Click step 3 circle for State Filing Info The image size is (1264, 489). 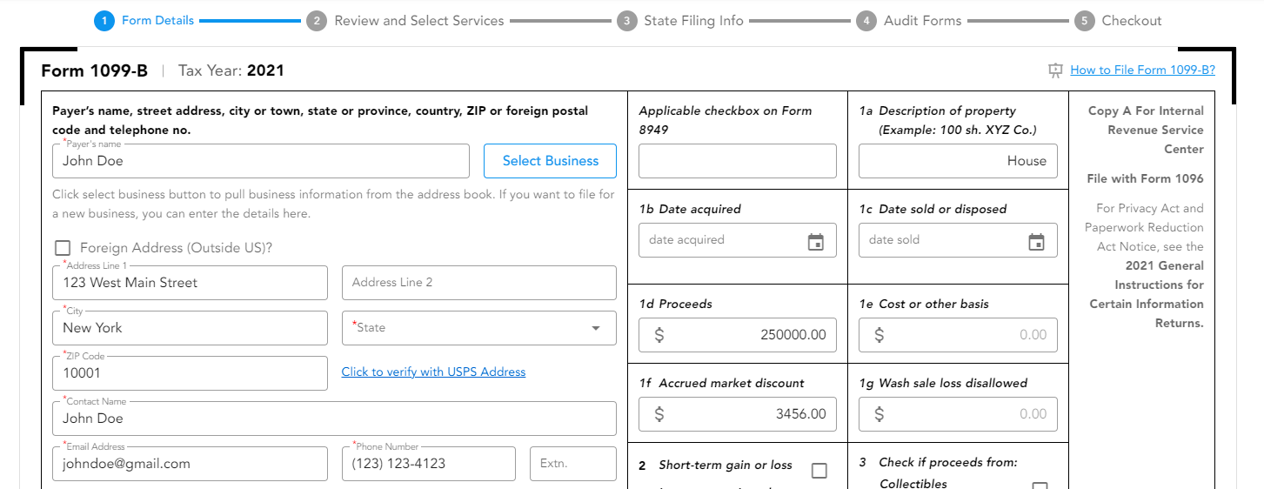626,21
